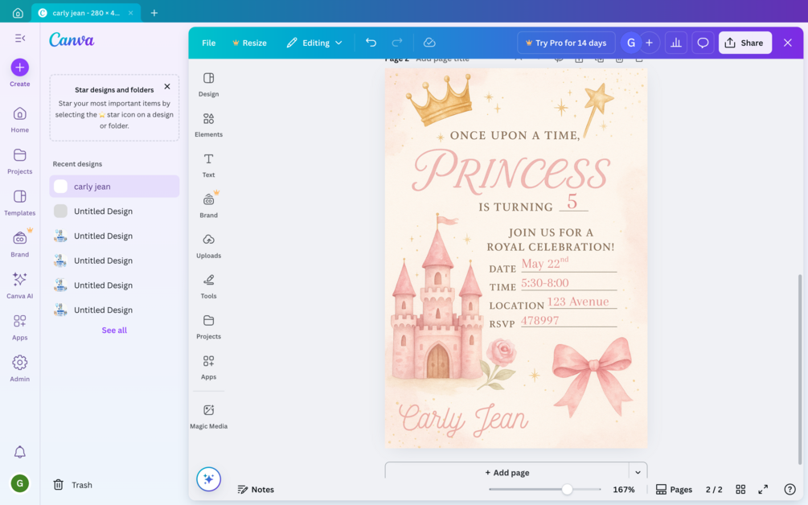808x505 pixels.
Task: Open the File menu
Action: coord(209,43)
